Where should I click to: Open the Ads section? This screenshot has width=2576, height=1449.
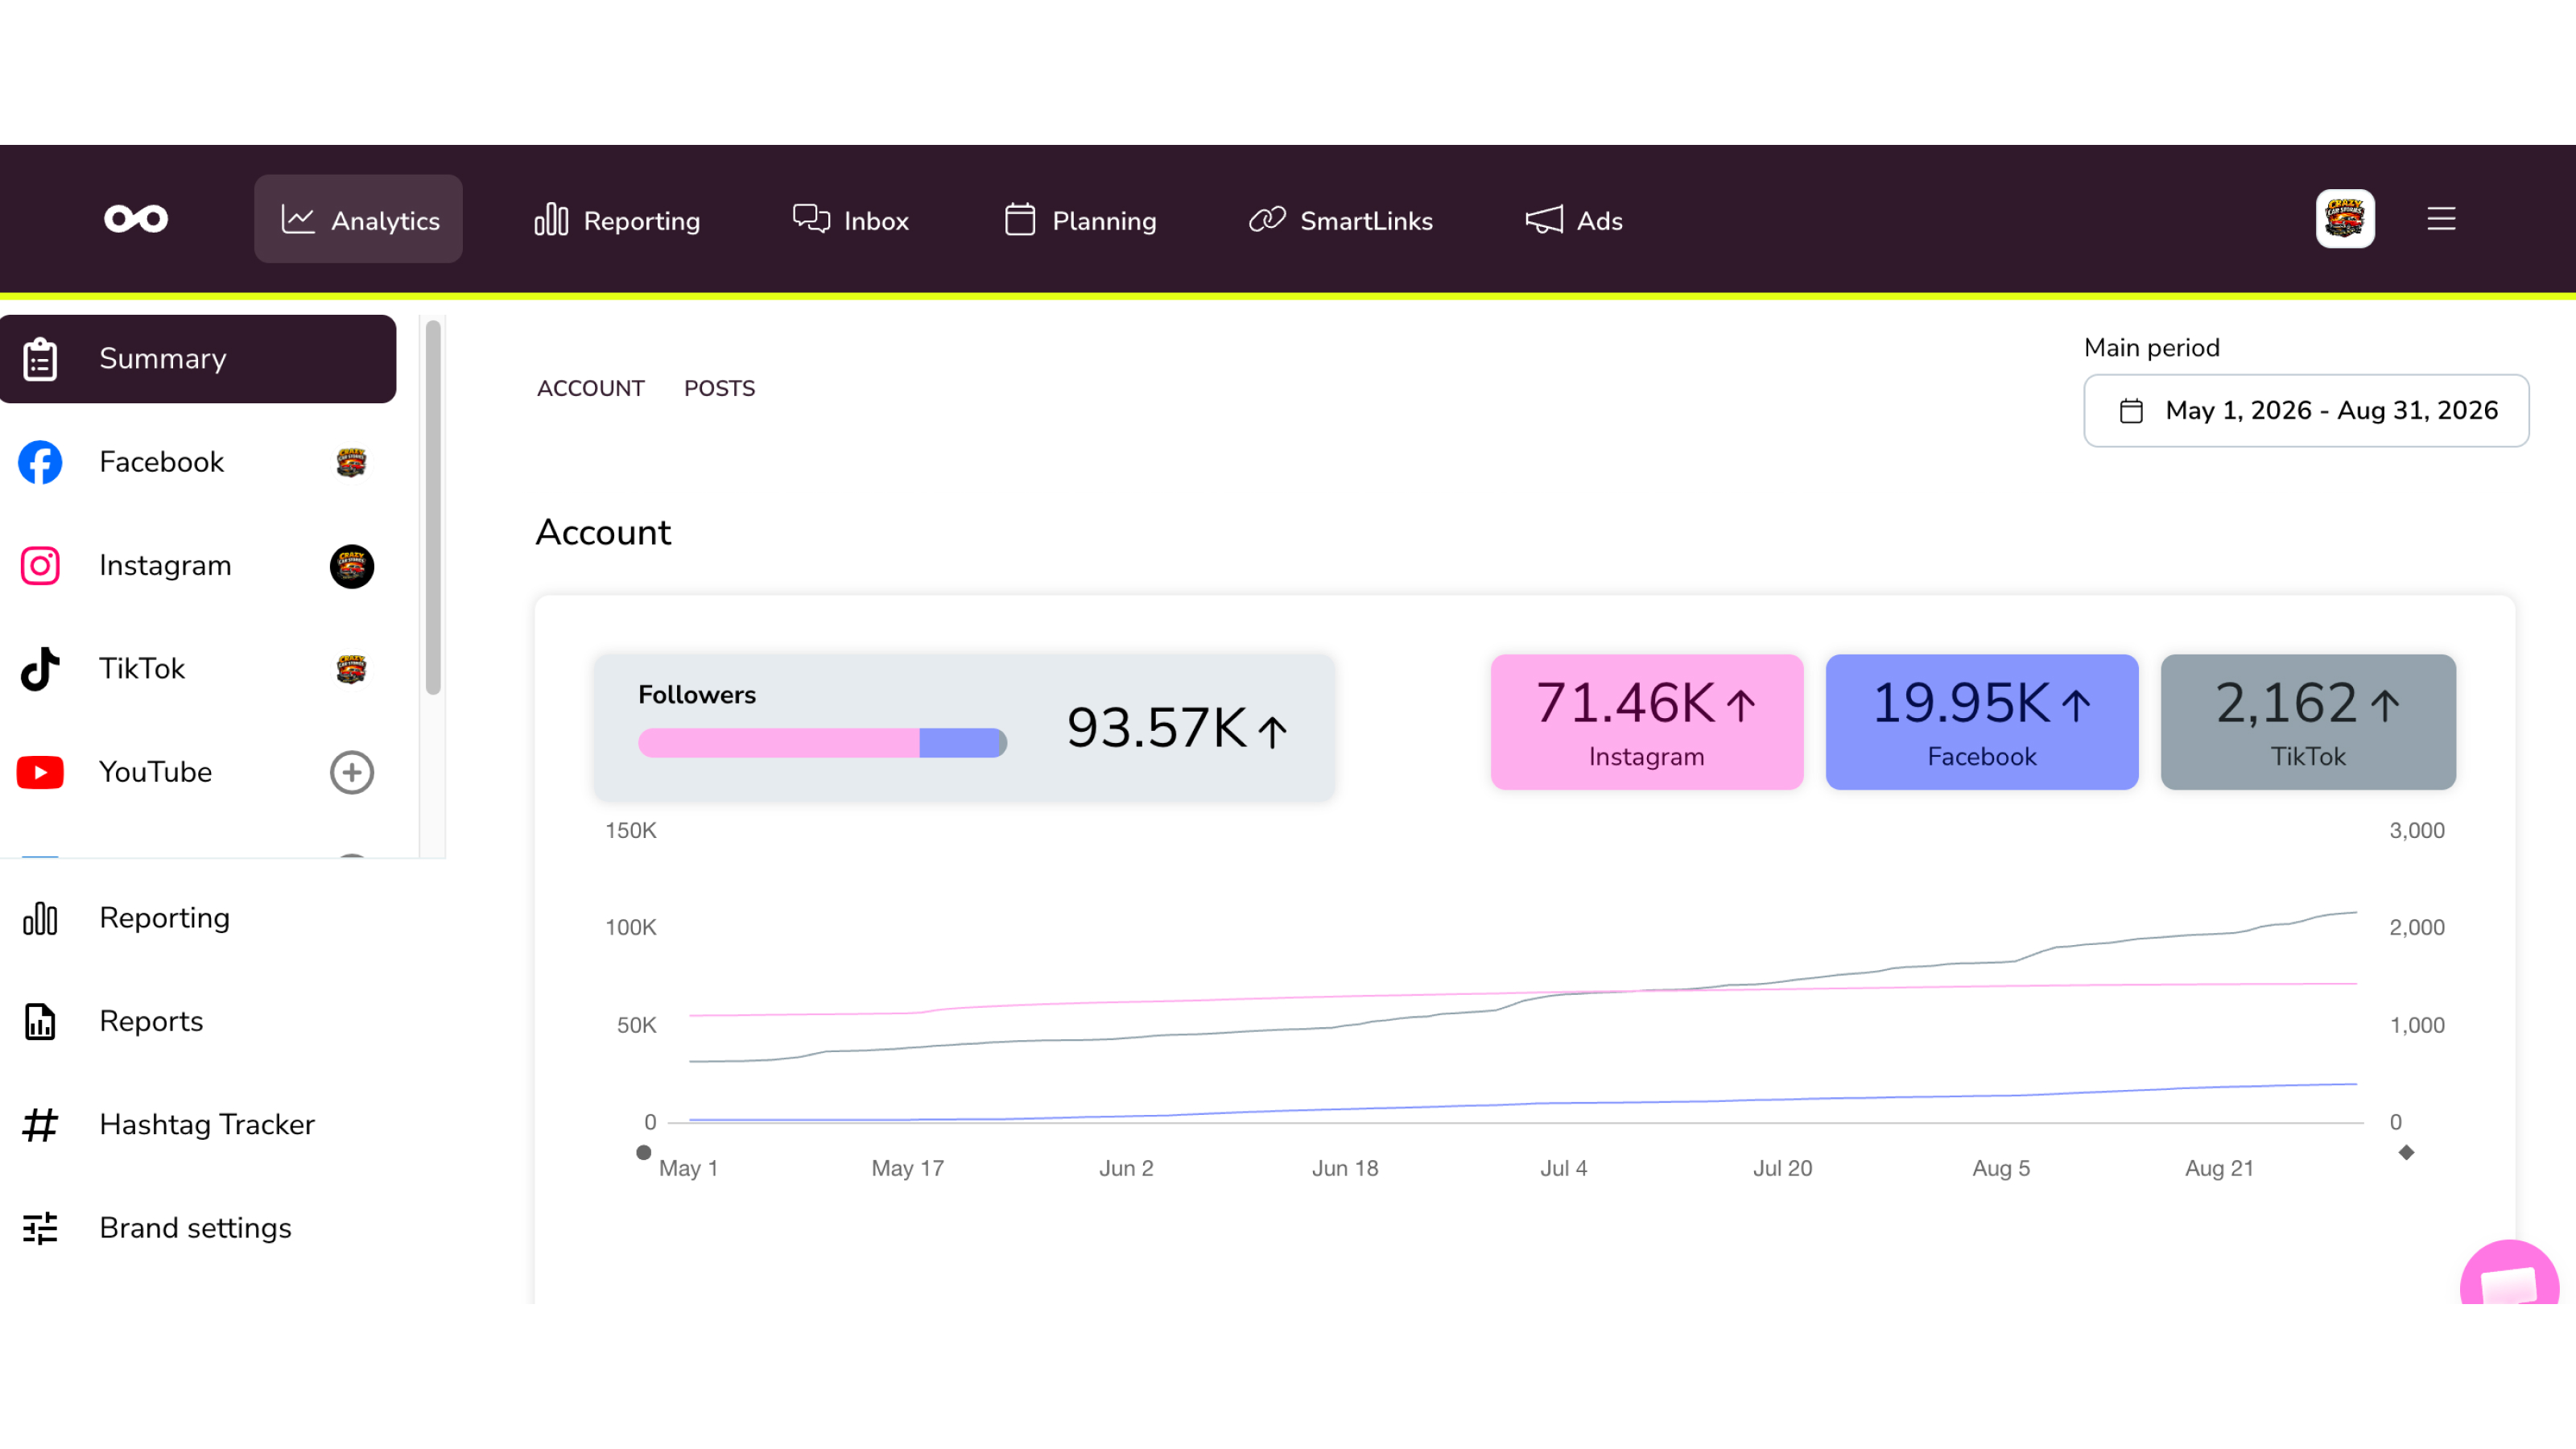coord(1573,220)
